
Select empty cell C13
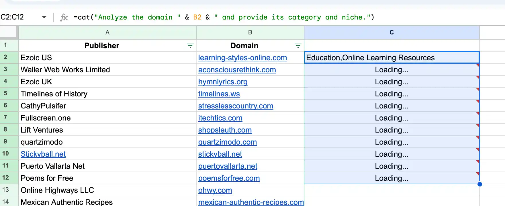click(x=392, y=190)
